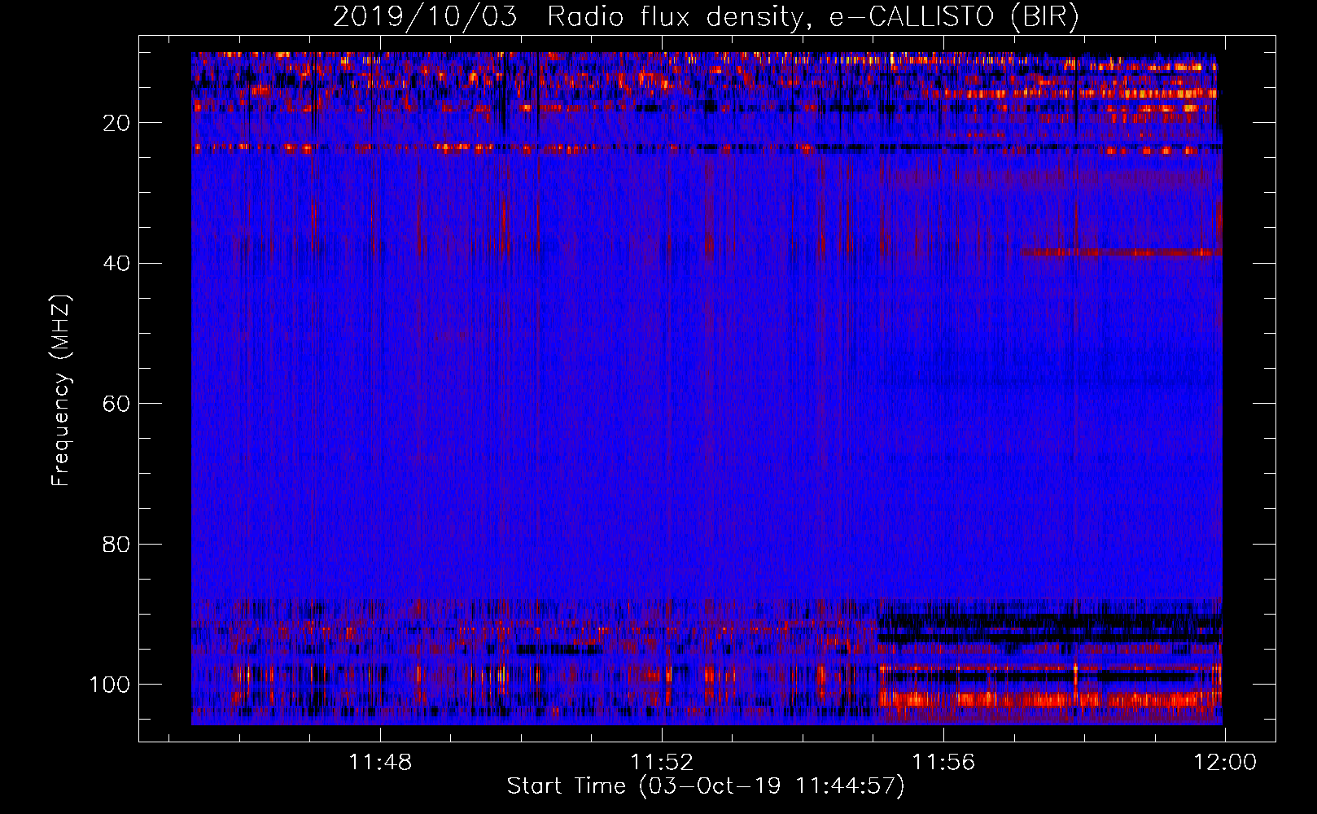Click the "Start Time (03-Oct-19 11:44:57)" label
This screenshot has width=1317, height=814.
click(706, 786)
